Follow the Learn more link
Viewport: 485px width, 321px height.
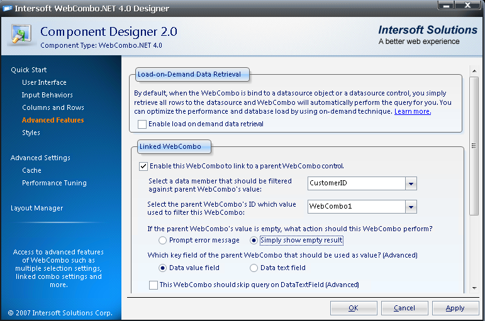pos(412,111)
